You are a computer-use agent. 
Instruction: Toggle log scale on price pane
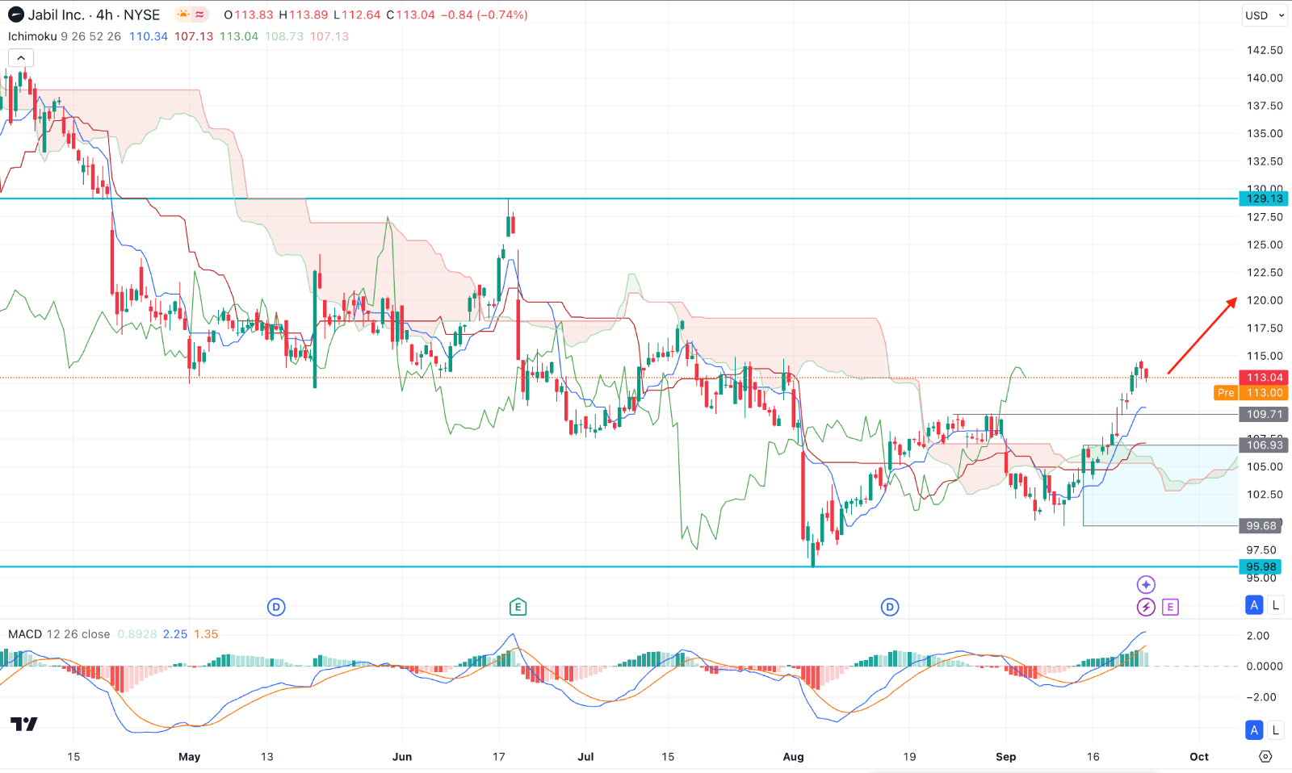pos(1275,604)
